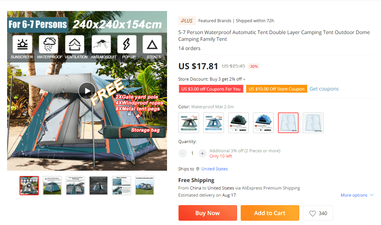Expand More options for shipping

pyautogui.click(x=357, y=195)
